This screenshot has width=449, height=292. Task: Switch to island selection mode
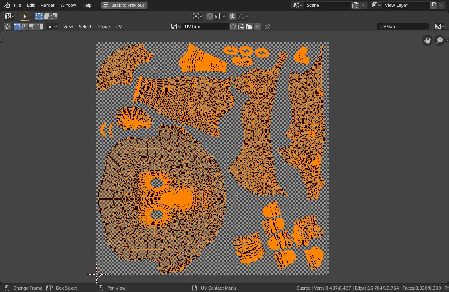39,27
